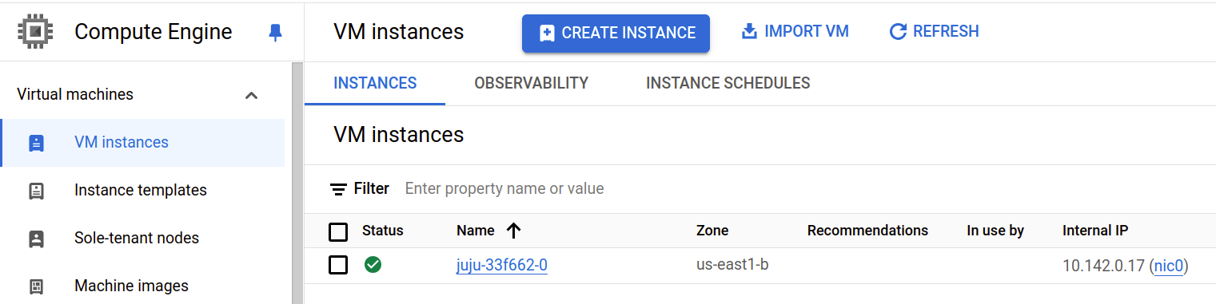Click the VM instances sidebar icon
The image size is (1216, 304).
pos(36,143)
